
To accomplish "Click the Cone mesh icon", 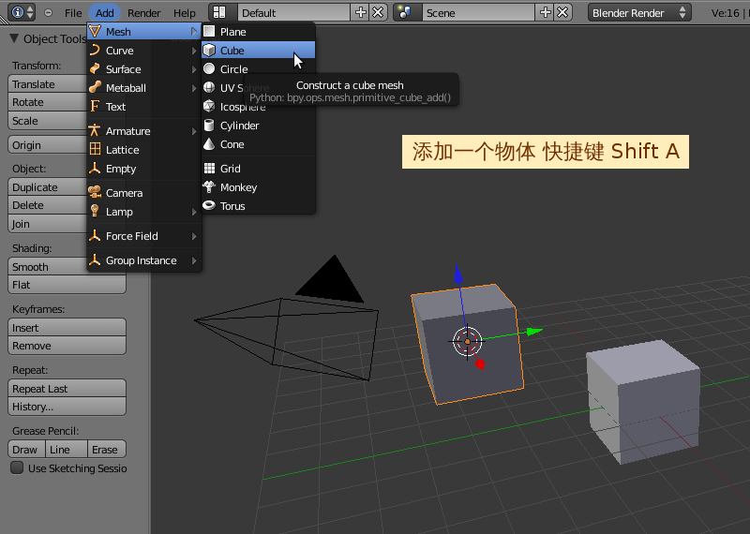I will pos(209,144).
